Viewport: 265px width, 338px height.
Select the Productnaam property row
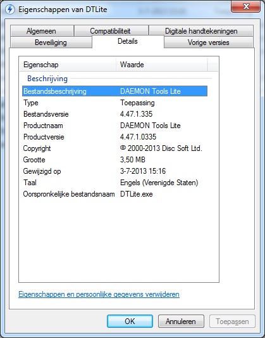point(114,126)
